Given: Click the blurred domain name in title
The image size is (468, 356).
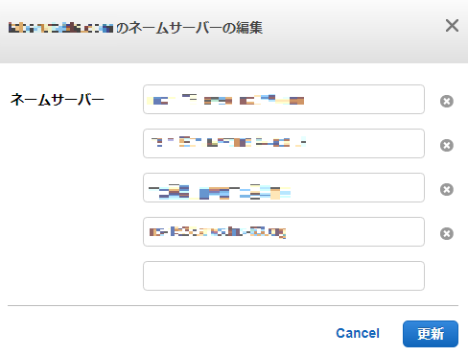Looking at the screenshot, I should point(60,28).
